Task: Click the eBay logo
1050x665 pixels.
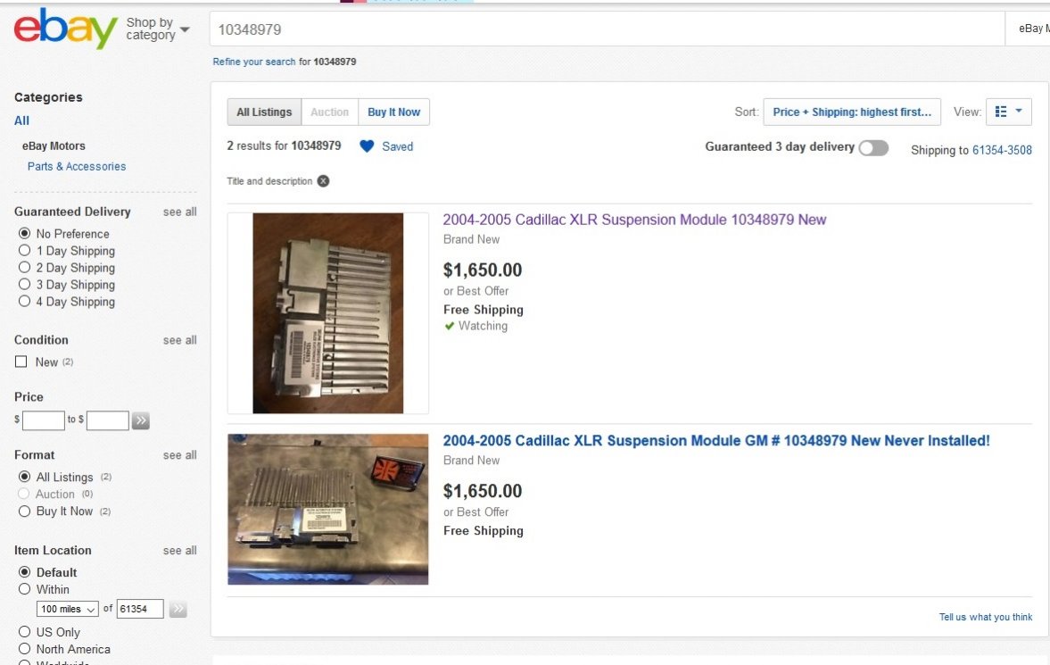Action: pos(66,29)
